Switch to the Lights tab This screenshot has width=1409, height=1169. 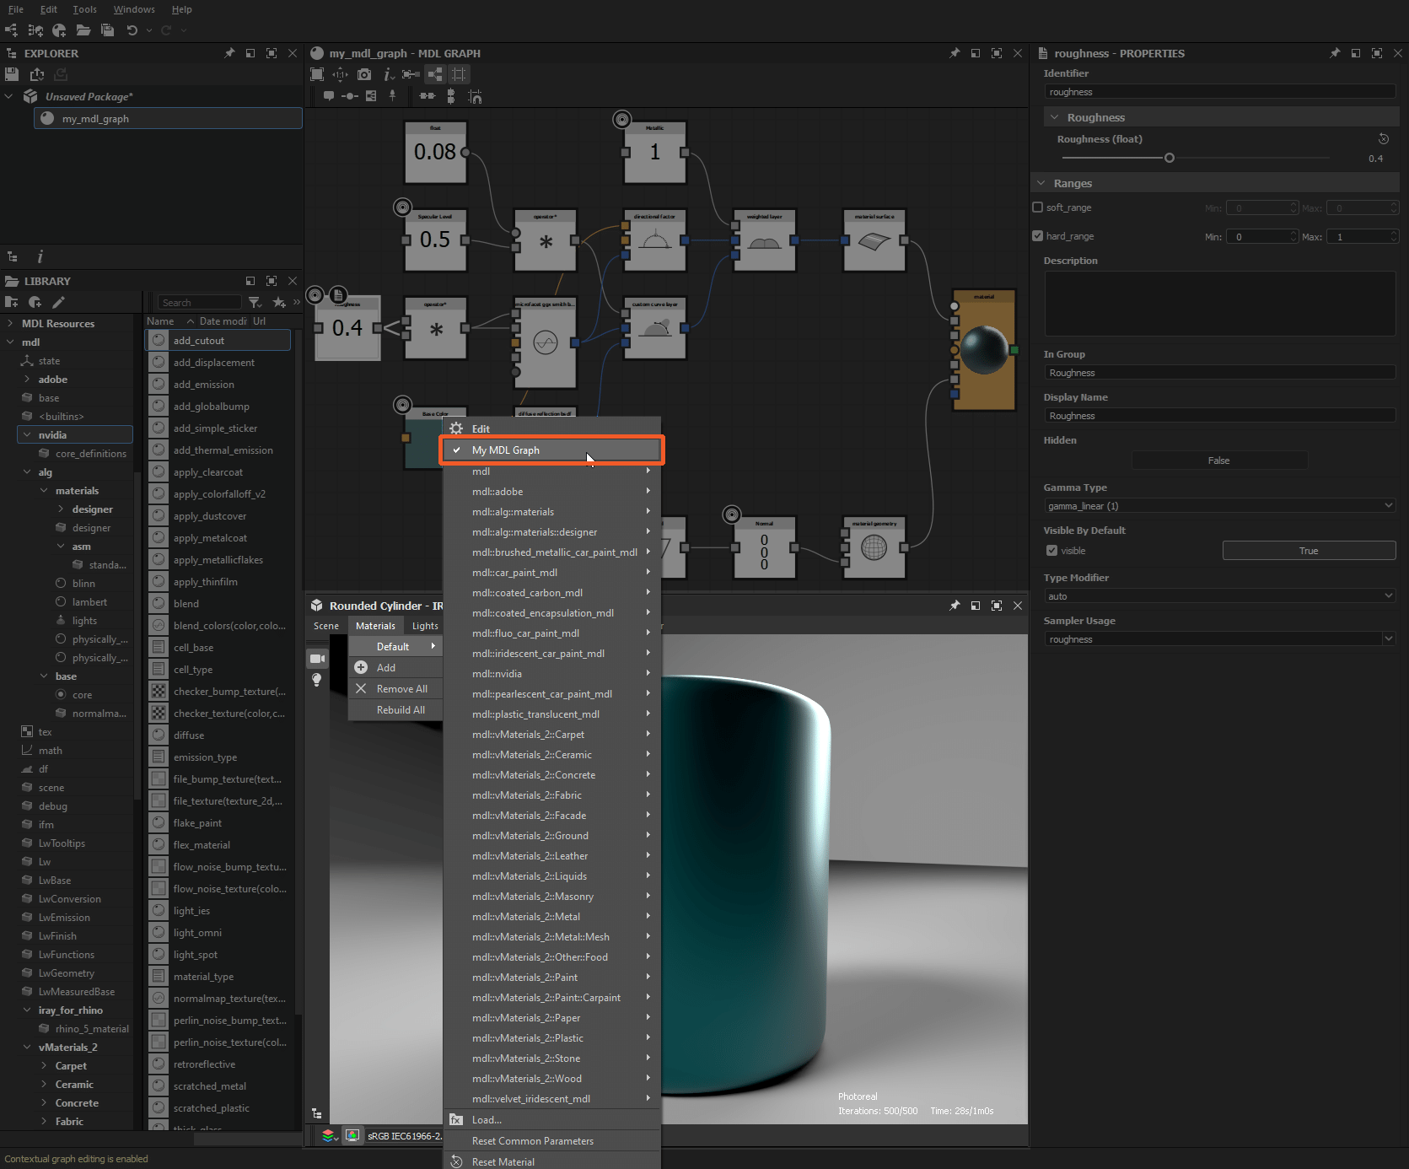[424, 625]
